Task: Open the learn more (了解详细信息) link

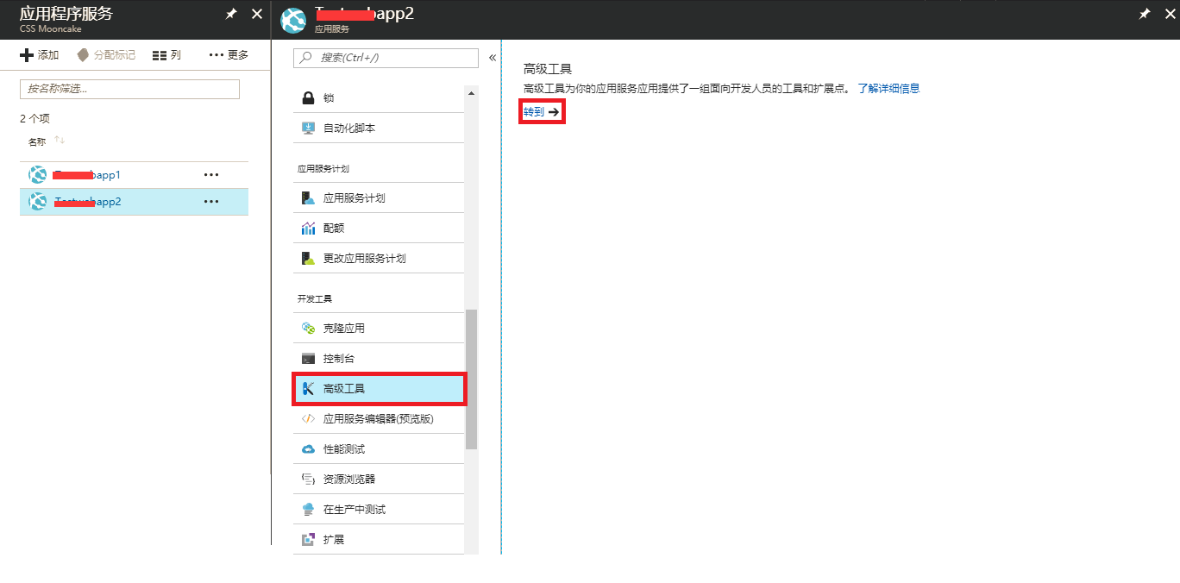Action: (x=888, y=89)
